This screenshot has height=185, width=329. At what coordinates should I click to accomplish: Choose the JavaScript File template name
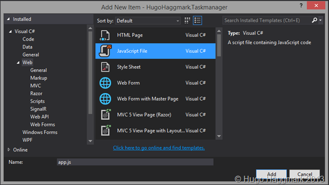(132, 51)
